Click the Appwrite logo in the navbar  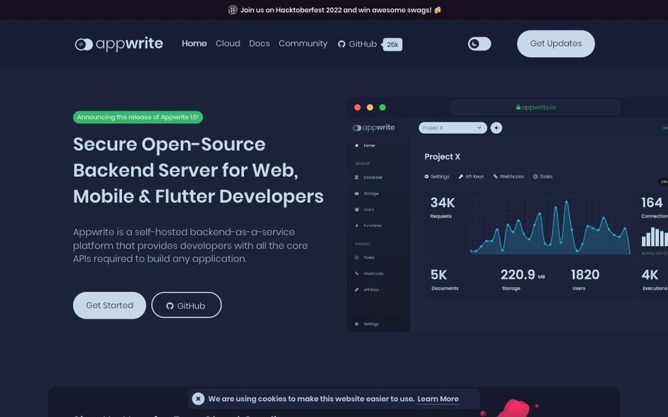[x=118, y=43]
